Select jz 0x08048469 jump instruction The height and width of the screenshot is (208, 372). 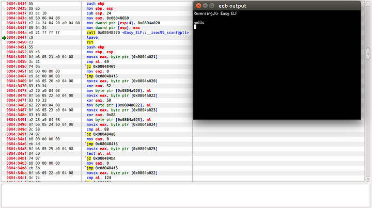click(101, 67)
